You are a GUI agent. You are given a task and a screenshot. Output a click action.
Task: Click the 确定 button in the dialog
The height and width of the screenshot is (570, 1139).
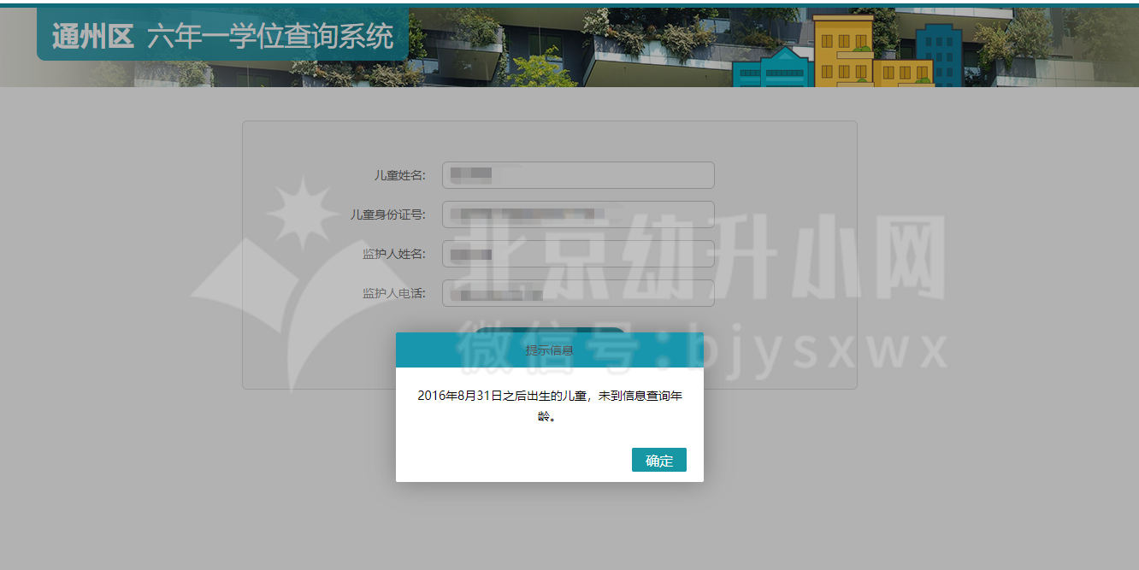click(658, 460)
